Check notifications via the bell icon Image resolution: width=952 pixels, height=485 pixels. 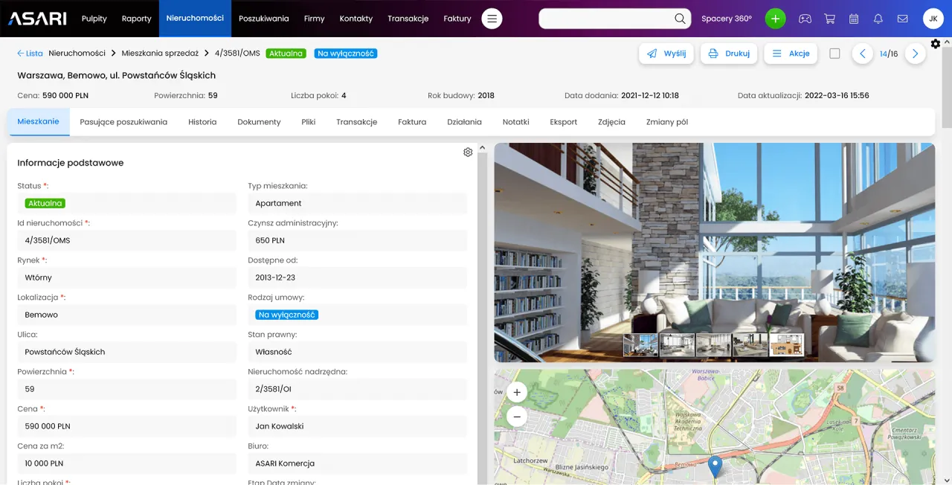[878, 19]
